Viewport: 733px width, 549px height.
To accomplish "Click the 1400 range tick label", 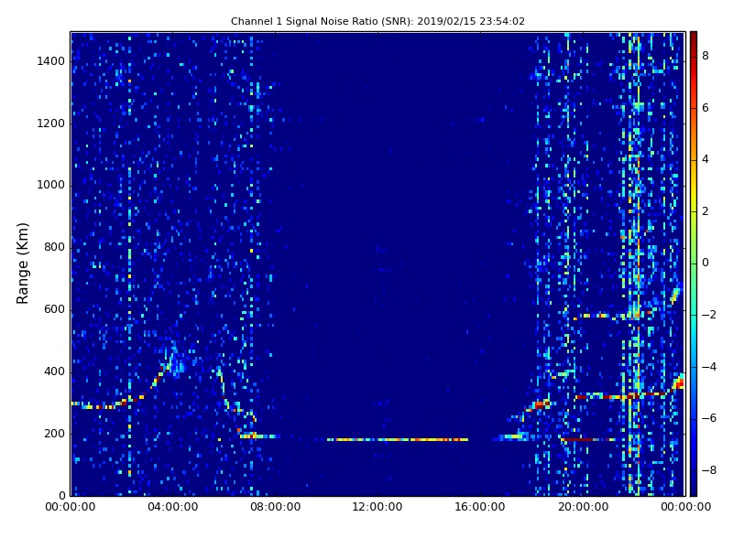I will pyautogui.click(x=51, y=61).
